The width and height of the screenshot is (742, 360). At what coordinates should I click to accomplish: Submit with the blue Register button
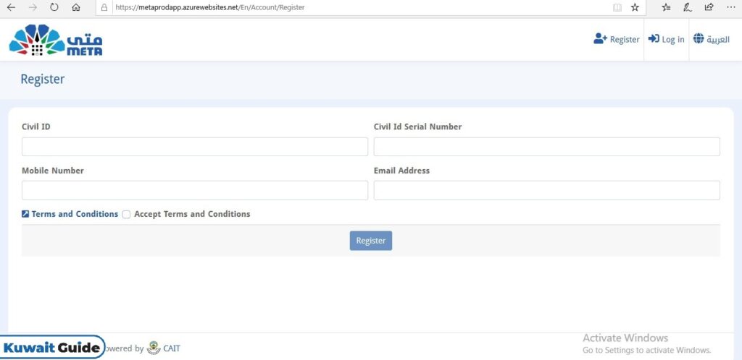click(371, 241)
